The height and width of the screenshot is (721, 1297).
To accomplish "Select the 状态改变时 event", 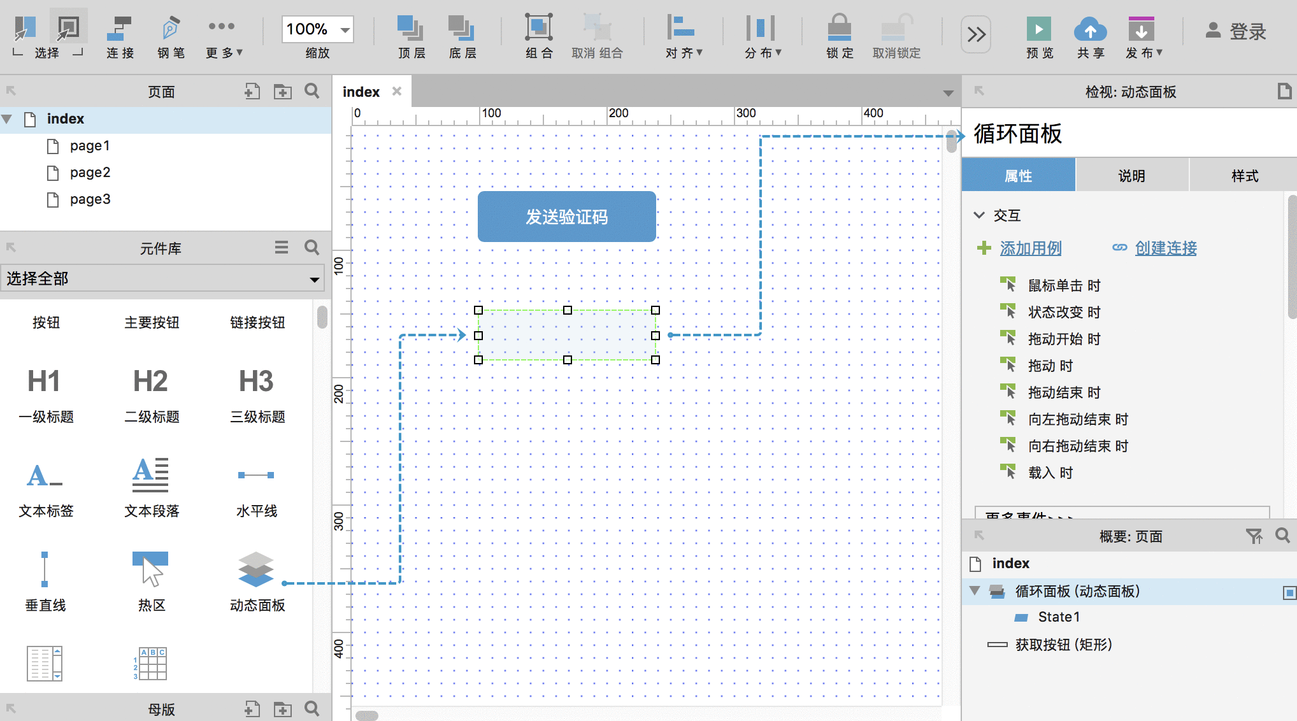I will click(1064, 312).
